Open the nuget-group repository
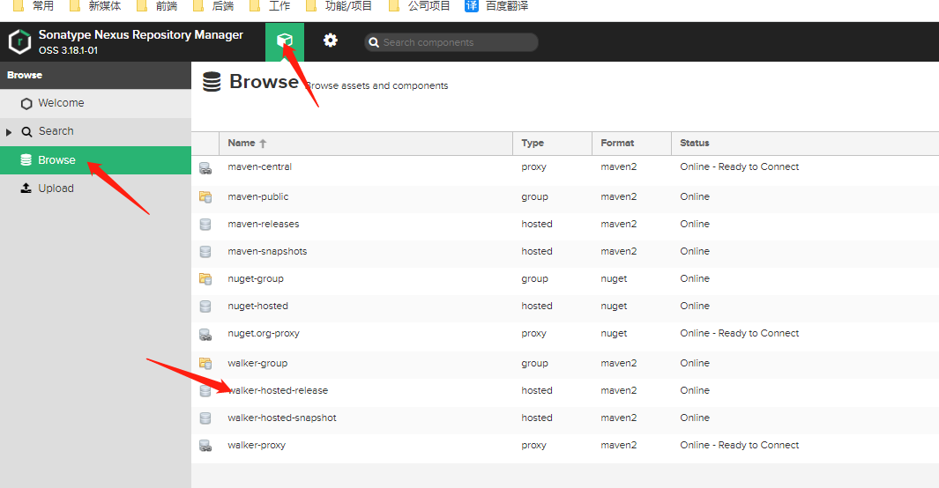The image size is (939, 488). 255,278
